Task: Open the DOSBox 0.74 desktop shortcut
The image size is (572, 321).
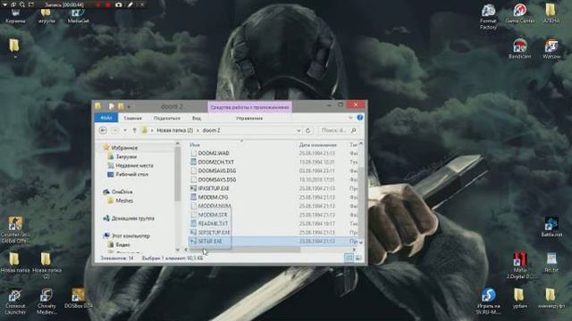Action: point(78,299)
